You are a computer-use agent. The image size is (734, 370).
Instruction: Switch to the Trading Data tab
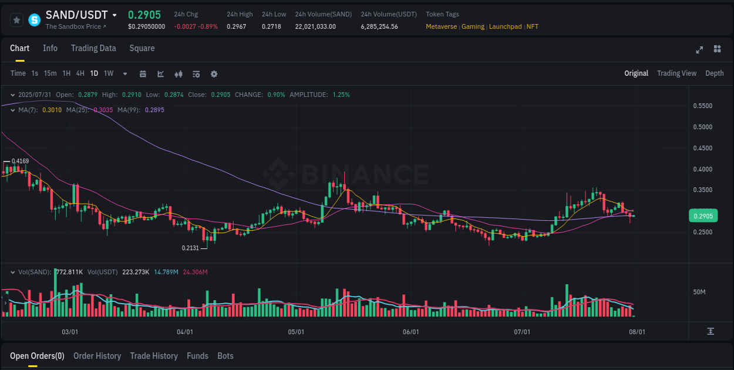(x=93, y=48)
